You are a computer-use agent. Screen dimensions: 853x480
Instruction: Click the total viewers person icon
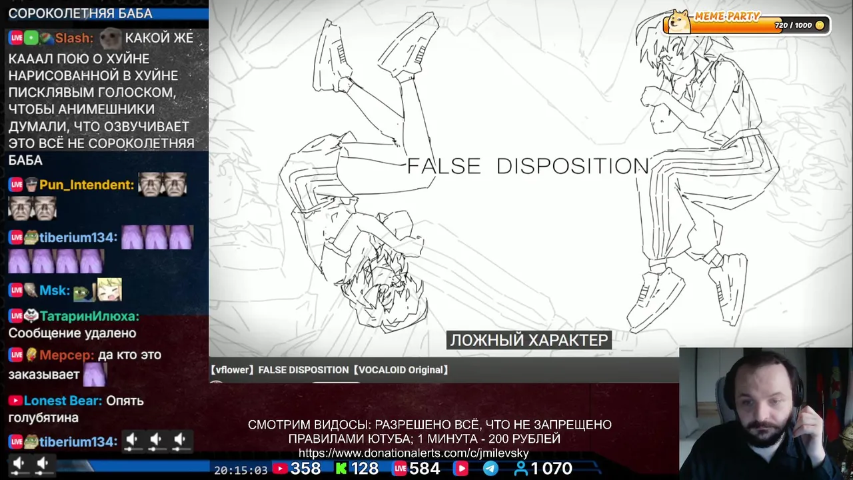point(521,469)
